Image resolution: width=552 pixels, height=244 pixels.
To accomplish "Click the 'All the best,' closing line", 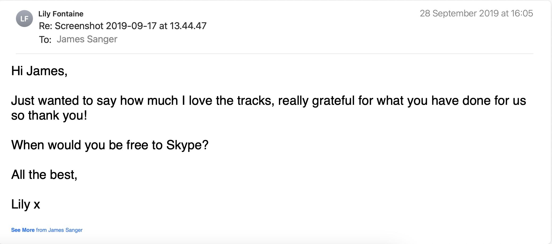I will click(x=44, y=175).
